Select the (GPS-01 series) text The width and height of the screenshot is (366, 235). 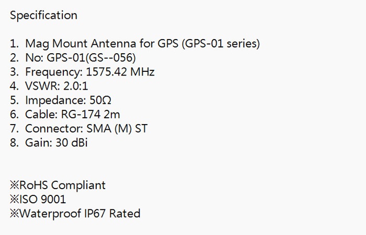[221, 44]
